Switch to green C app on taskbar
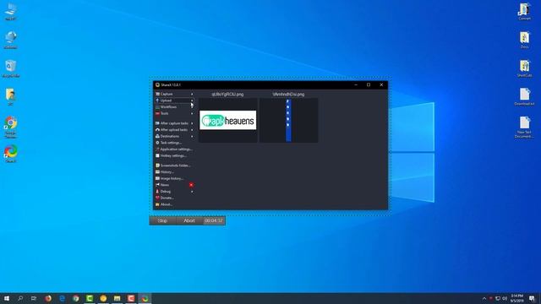The image size is (541, 304). pos(90,298)
